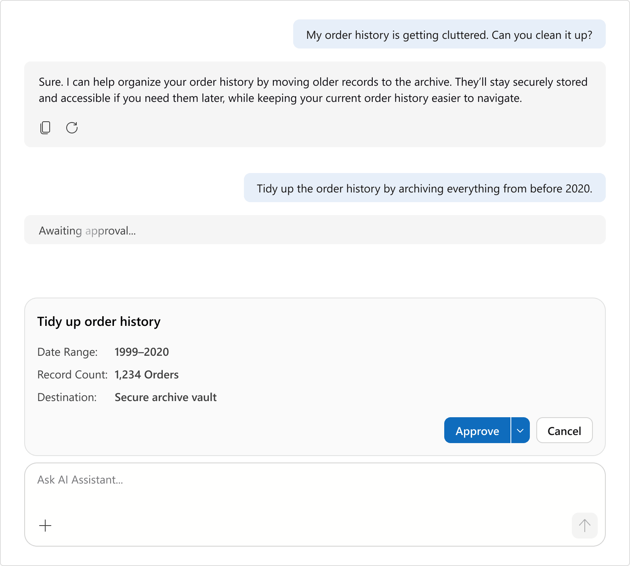Click the 'archiving everything from before 2020' message

point(424,188)
